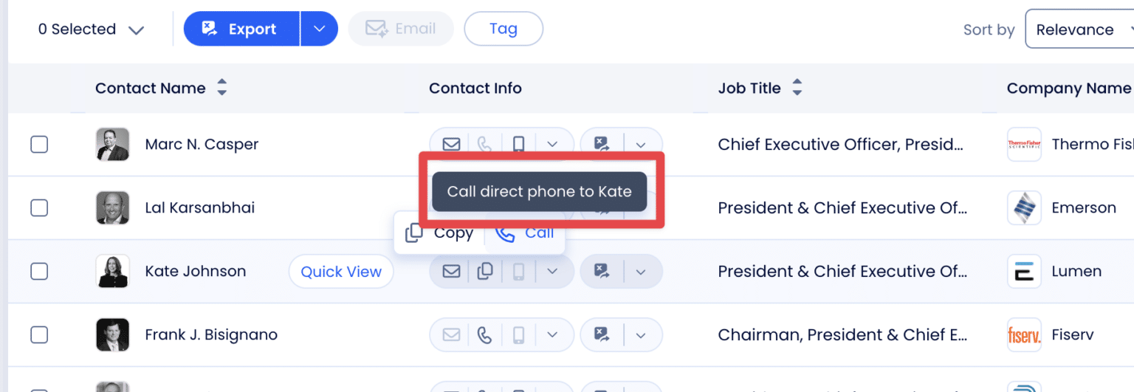
Task: Click the mobile phone icon for Marc N. Casper
Action: click(518, 144)
